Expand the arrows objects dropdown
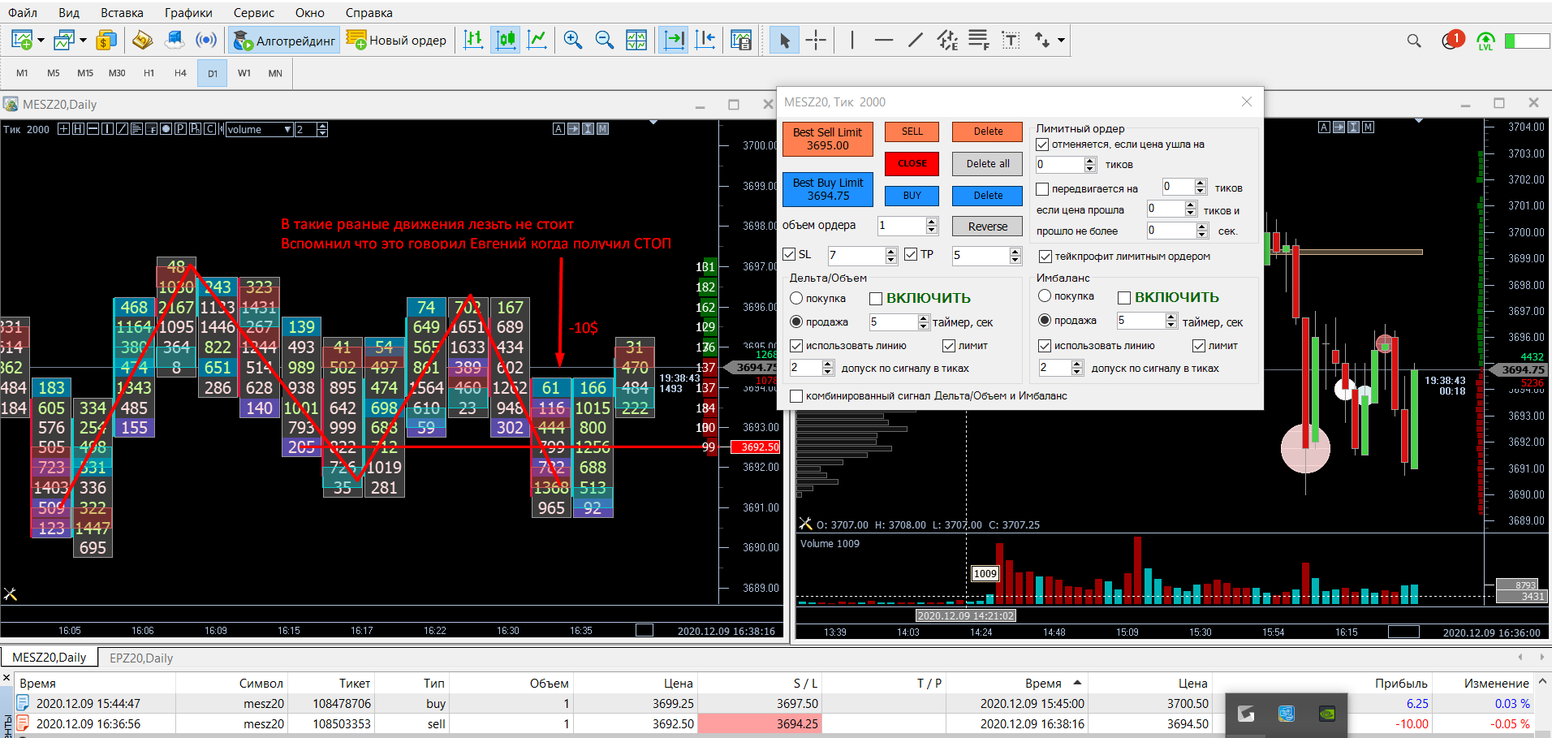Screen dimensions: 1552x738 [x=1061, y=40]
